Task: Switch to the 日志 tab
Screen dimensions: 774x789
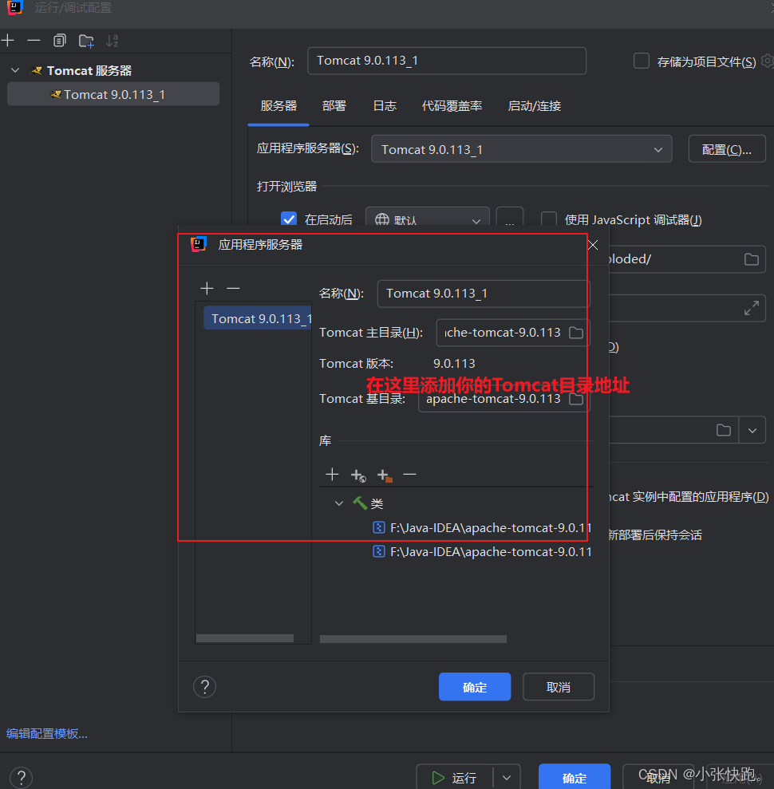Action: 385,105
